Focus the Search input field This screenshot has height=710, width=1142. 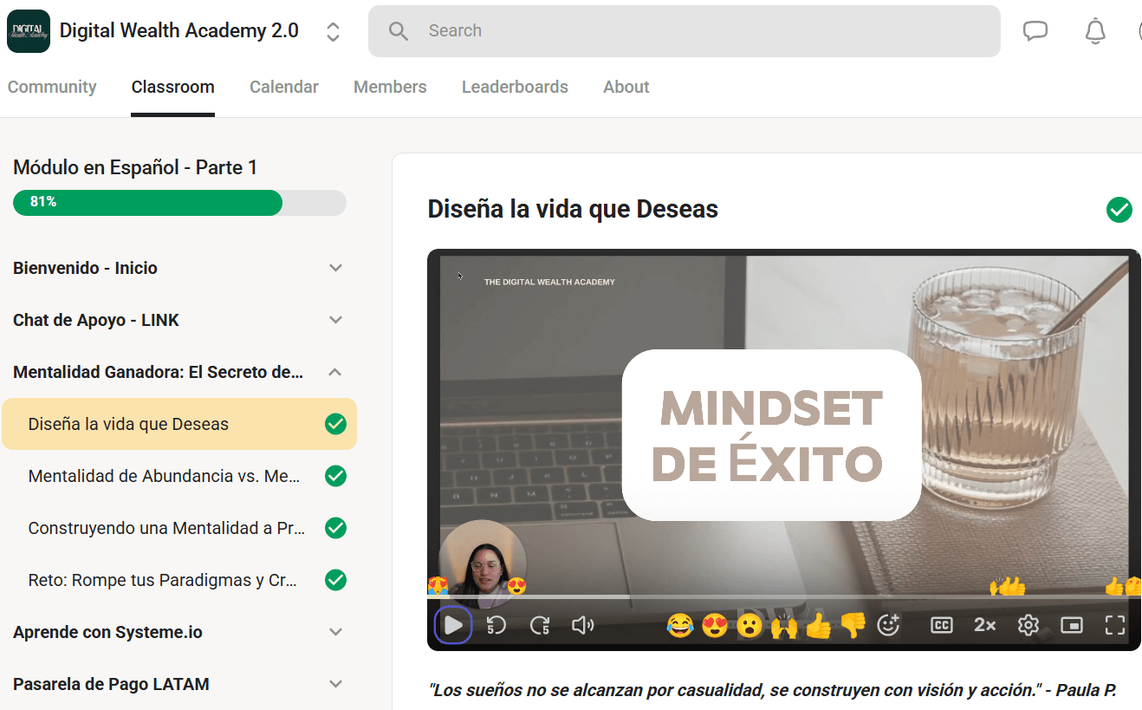[x=685, y=31]
